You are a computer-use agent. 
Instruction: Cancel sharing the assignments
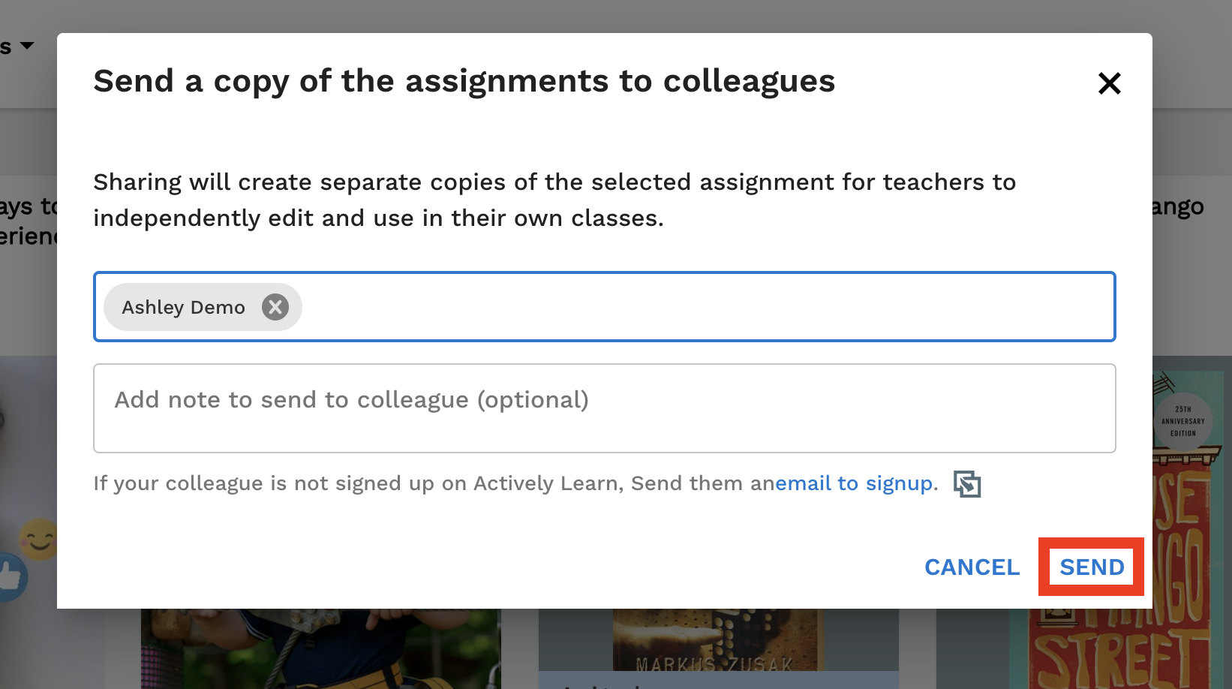(x=972, y=567)
